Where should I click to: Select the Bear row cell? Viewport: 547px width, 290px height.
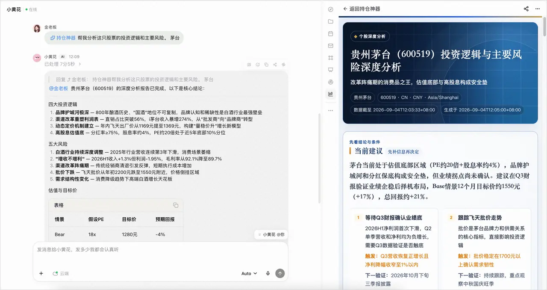(59, 234)
